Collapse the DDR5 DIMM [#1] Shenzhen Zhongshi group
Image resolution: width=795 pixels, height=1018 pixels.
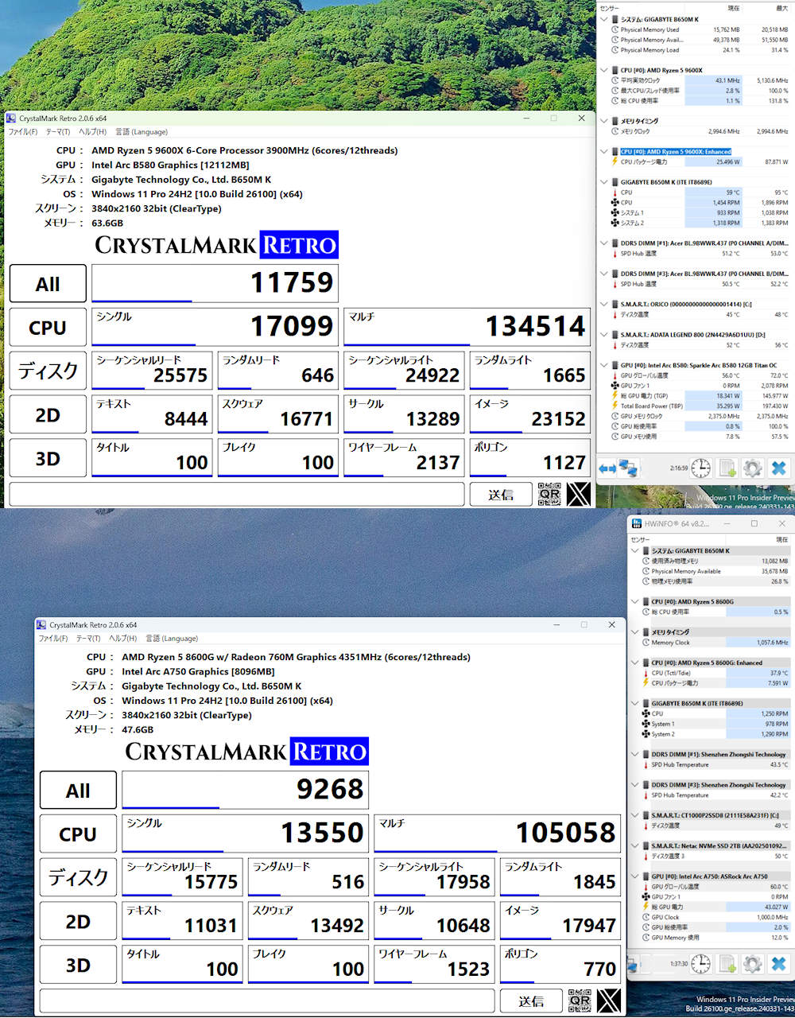click(x=635, y=754)
